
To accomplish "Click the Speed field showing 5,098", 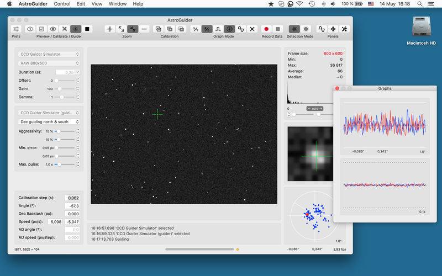I will click(x=55, y=222).
